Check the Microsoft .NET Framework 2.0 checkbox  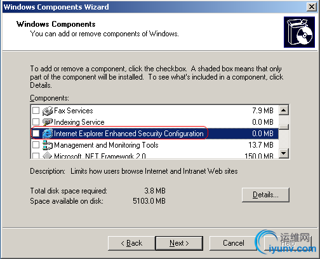(36, 156)
